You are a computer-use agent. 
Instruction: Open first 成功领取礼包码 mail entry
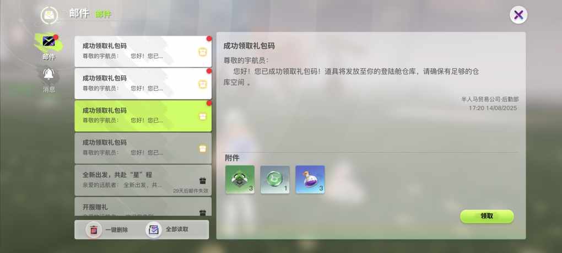tap(143, 51)
